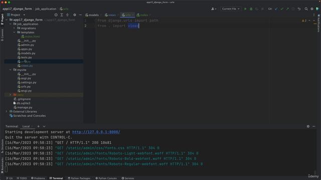Go to previous highlighted problem arrow
321x180 pixels.
click(309, 20)
